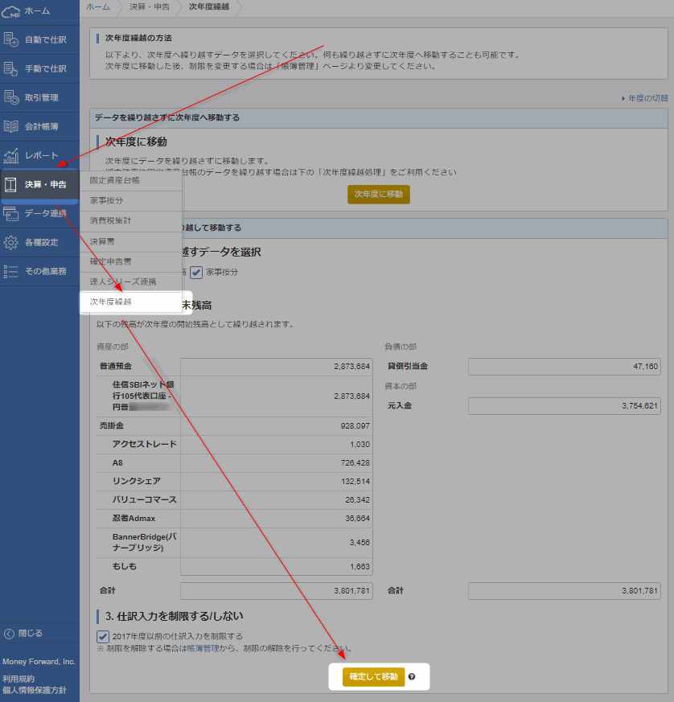674x702 pixels.
Task: Collapse sidebar with 閉じる arrow
Action: coord(9,633)
